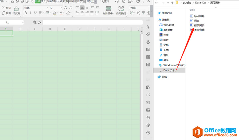Collapse the ribbon with the up chevron

(x=148, y=1)
